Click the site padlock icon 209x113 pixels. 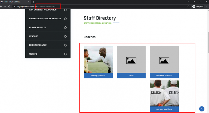tap(14, 7)
